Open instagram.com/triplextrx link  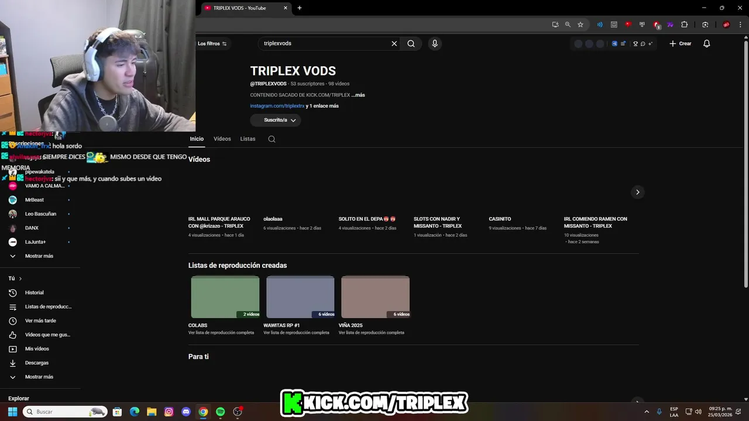tap(277, 106)
